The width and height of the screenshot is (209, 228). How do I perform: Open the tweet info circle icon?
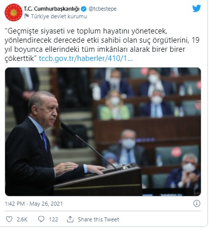pyautogui.click(x=197, y=203)
